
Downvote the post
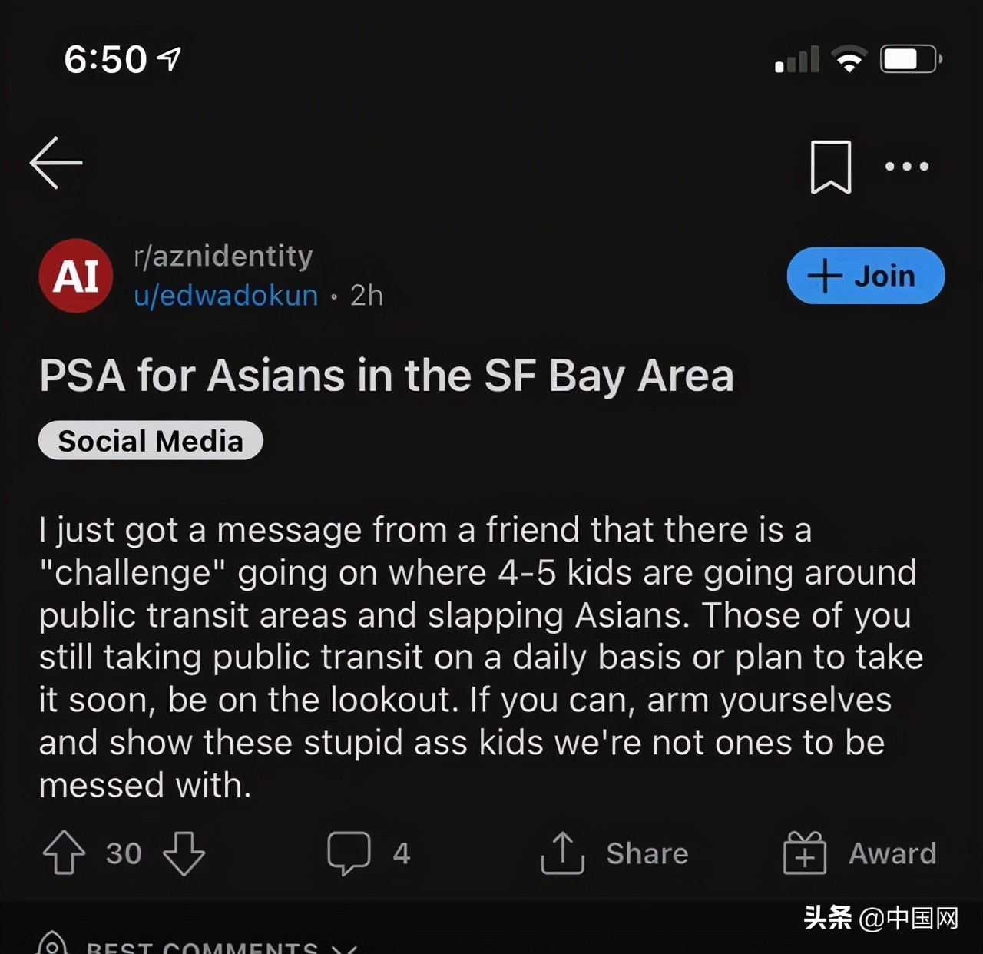(184, 853)
